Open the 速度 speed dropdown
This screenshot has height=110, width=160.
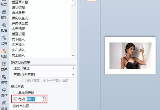[49, 68]
